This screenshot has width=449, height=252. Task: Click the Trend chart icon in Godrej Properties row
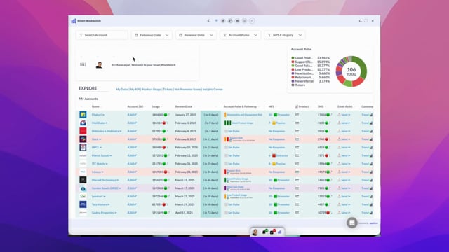(x=371, y=213)
